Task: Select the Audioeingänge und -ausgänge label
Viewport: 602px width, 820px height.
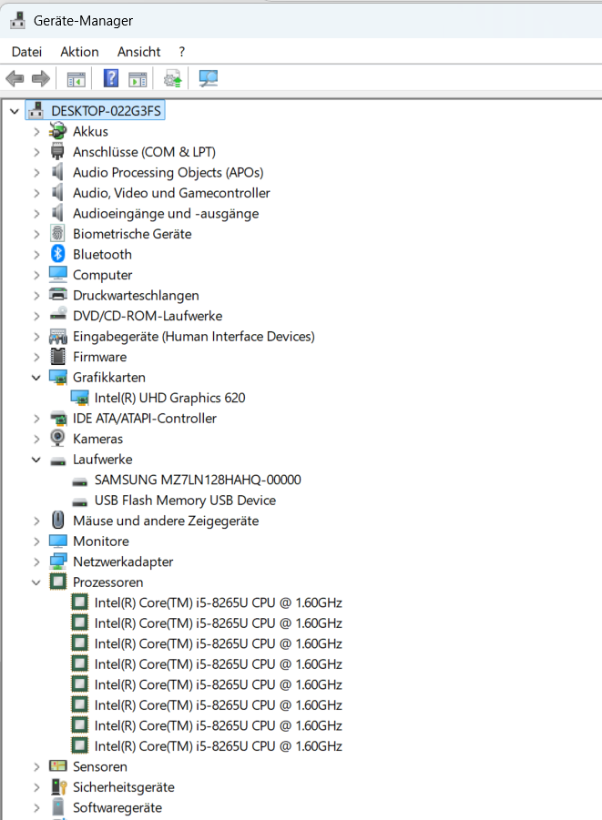Action: 166,213
